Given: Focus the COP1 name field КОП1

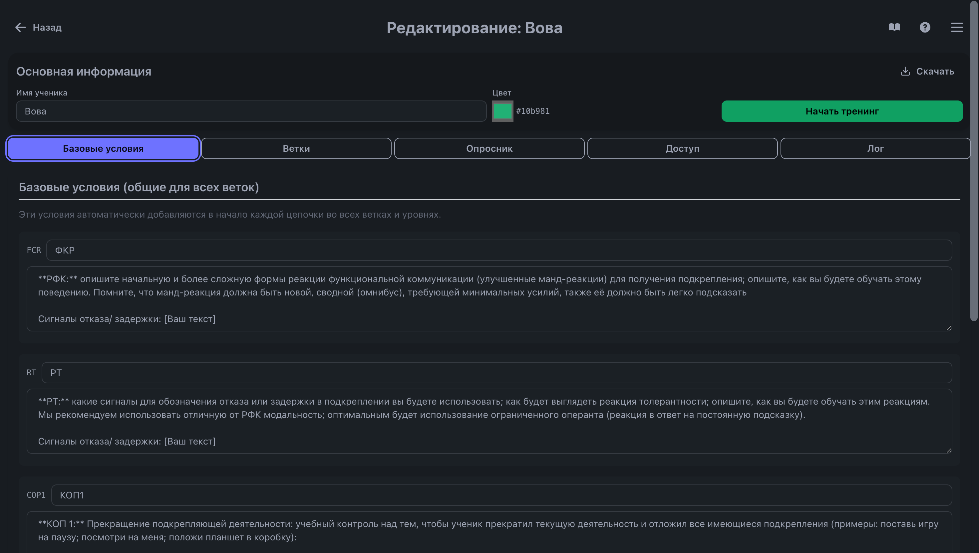Looking at the screenshot, I should 501,495.
